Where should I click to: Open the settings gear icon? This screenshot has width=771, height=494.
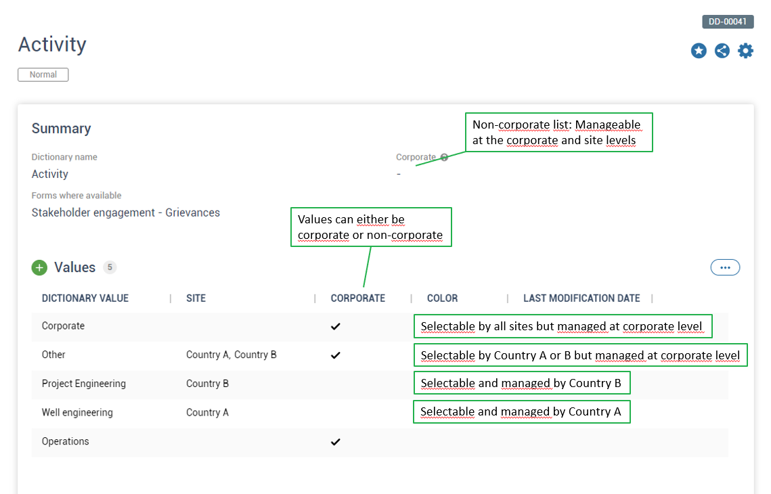click(x=745, y=51)
